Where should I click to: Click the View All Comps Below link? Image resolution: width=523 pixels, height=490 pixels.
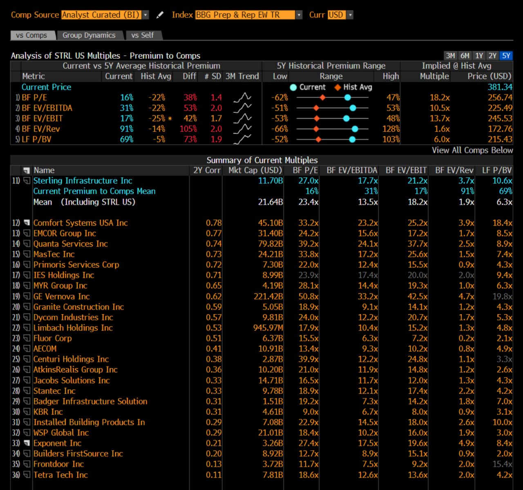coord(473,150)
